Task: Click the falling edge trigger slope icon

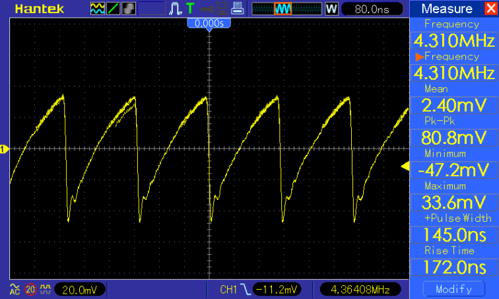Action: [245, 289]
